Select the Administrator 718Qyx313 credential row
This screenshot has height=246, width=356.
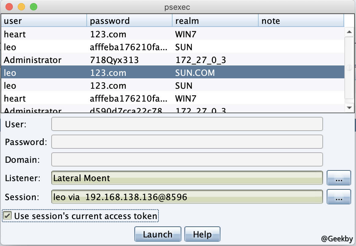(92, 60)
